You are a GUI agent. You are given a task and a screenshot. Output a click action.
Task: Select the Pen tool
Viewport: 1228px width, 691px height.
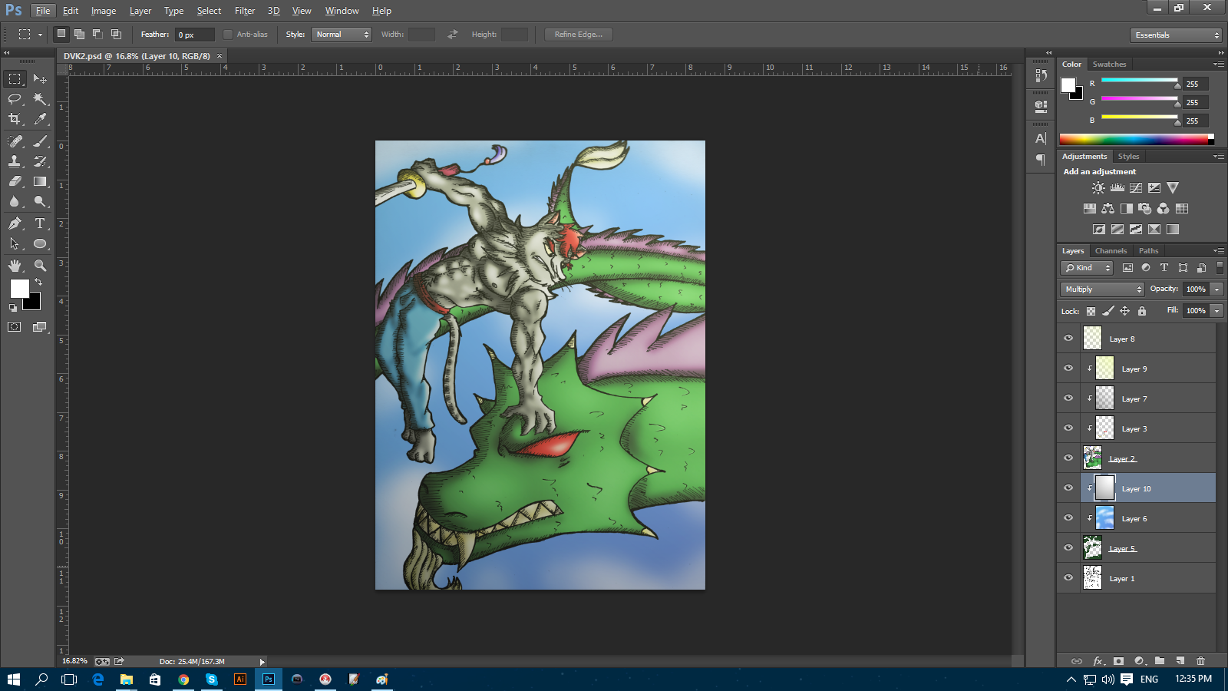click(x=15, y=223)
